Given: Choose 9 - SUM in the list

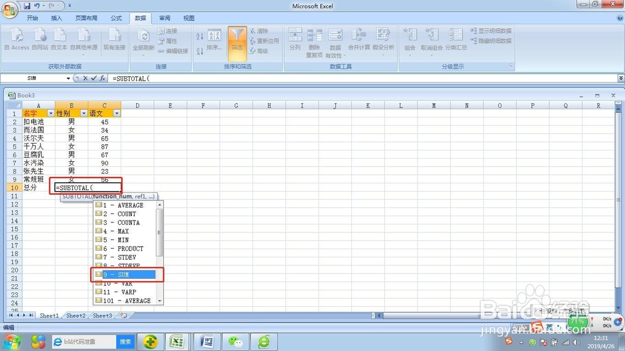Looking at the screenshot, I should (x=125, y=275).
